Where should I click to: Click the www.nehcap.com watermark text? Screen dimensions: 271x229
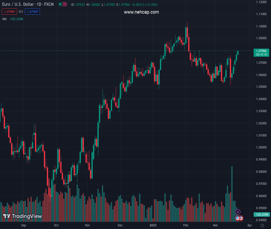click(x=141, y=12)
